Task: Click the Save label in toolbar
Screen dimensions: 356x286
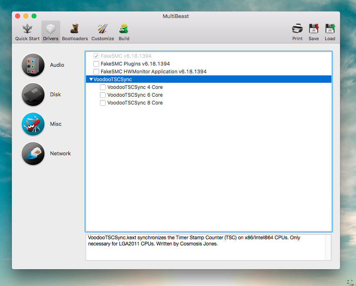Action: point(313,39)
